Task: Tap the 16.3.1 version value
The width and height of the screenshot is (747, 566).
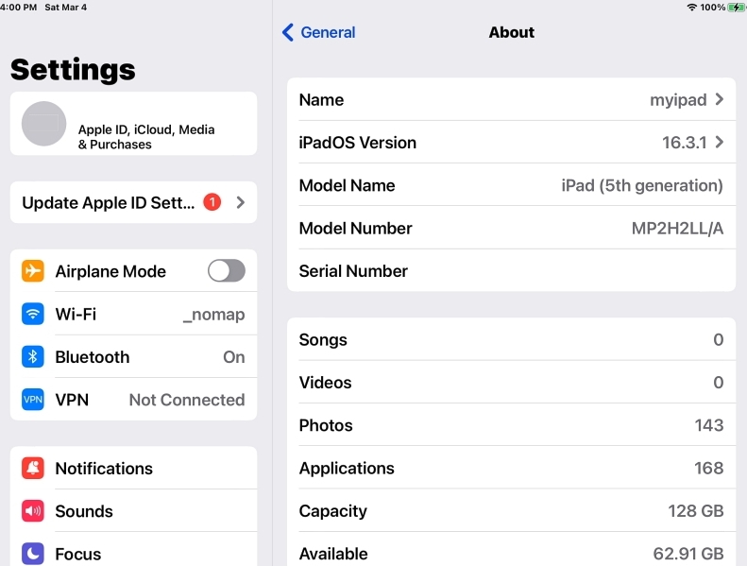Action: point(684,143)
